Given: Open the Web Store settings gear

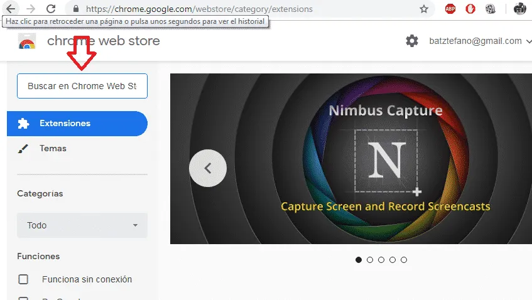Looking at the screenshot, I should click(412, 41).
